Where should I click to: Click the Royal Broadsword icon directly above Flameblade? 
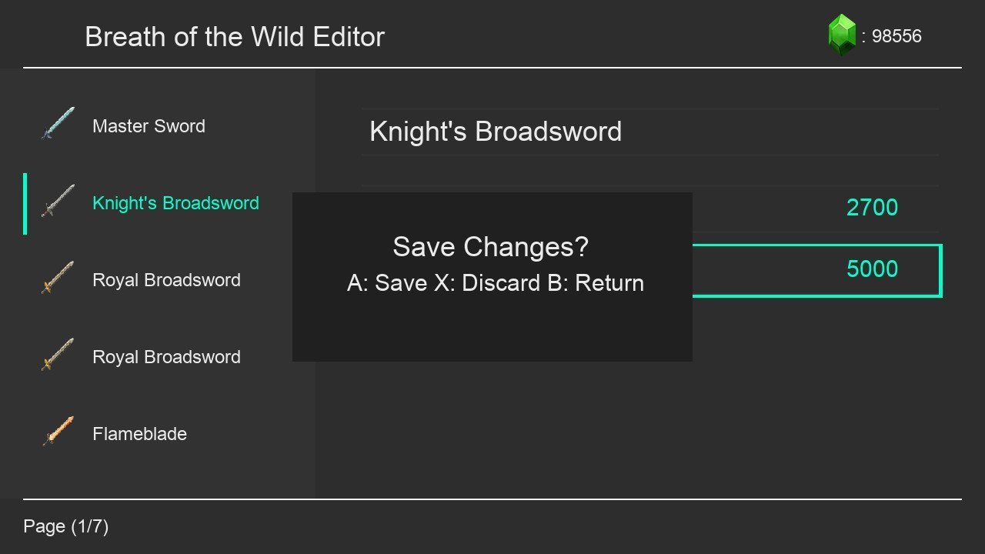[x=58, y=355]
